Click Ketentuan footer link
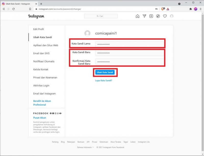Screen dimensions: 204x156 pos(104,142)
